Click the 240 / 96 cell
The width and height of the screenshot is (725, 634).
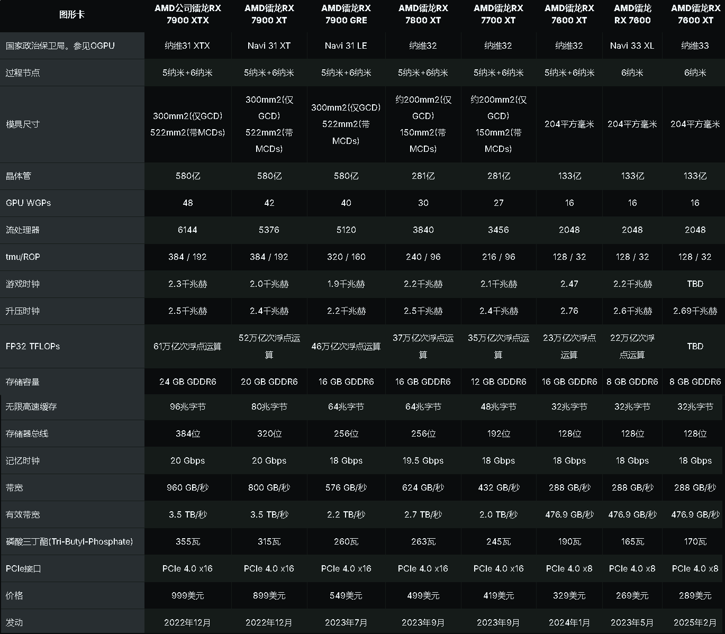(x=423, y=257)
